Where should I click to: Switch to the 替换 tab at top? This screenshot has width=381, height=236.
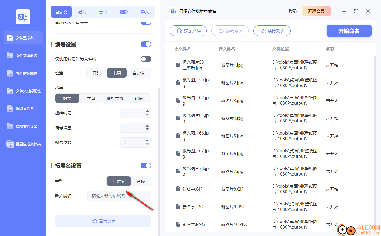[x=103, y=12]
